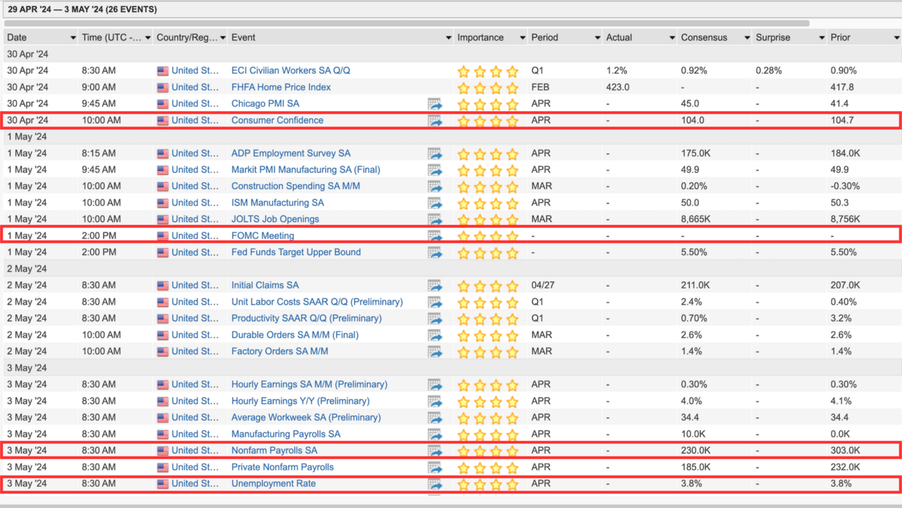Click calendar icon for Initial Claims SA
This screenshot has width=902, height=508.
click(435, 286)
